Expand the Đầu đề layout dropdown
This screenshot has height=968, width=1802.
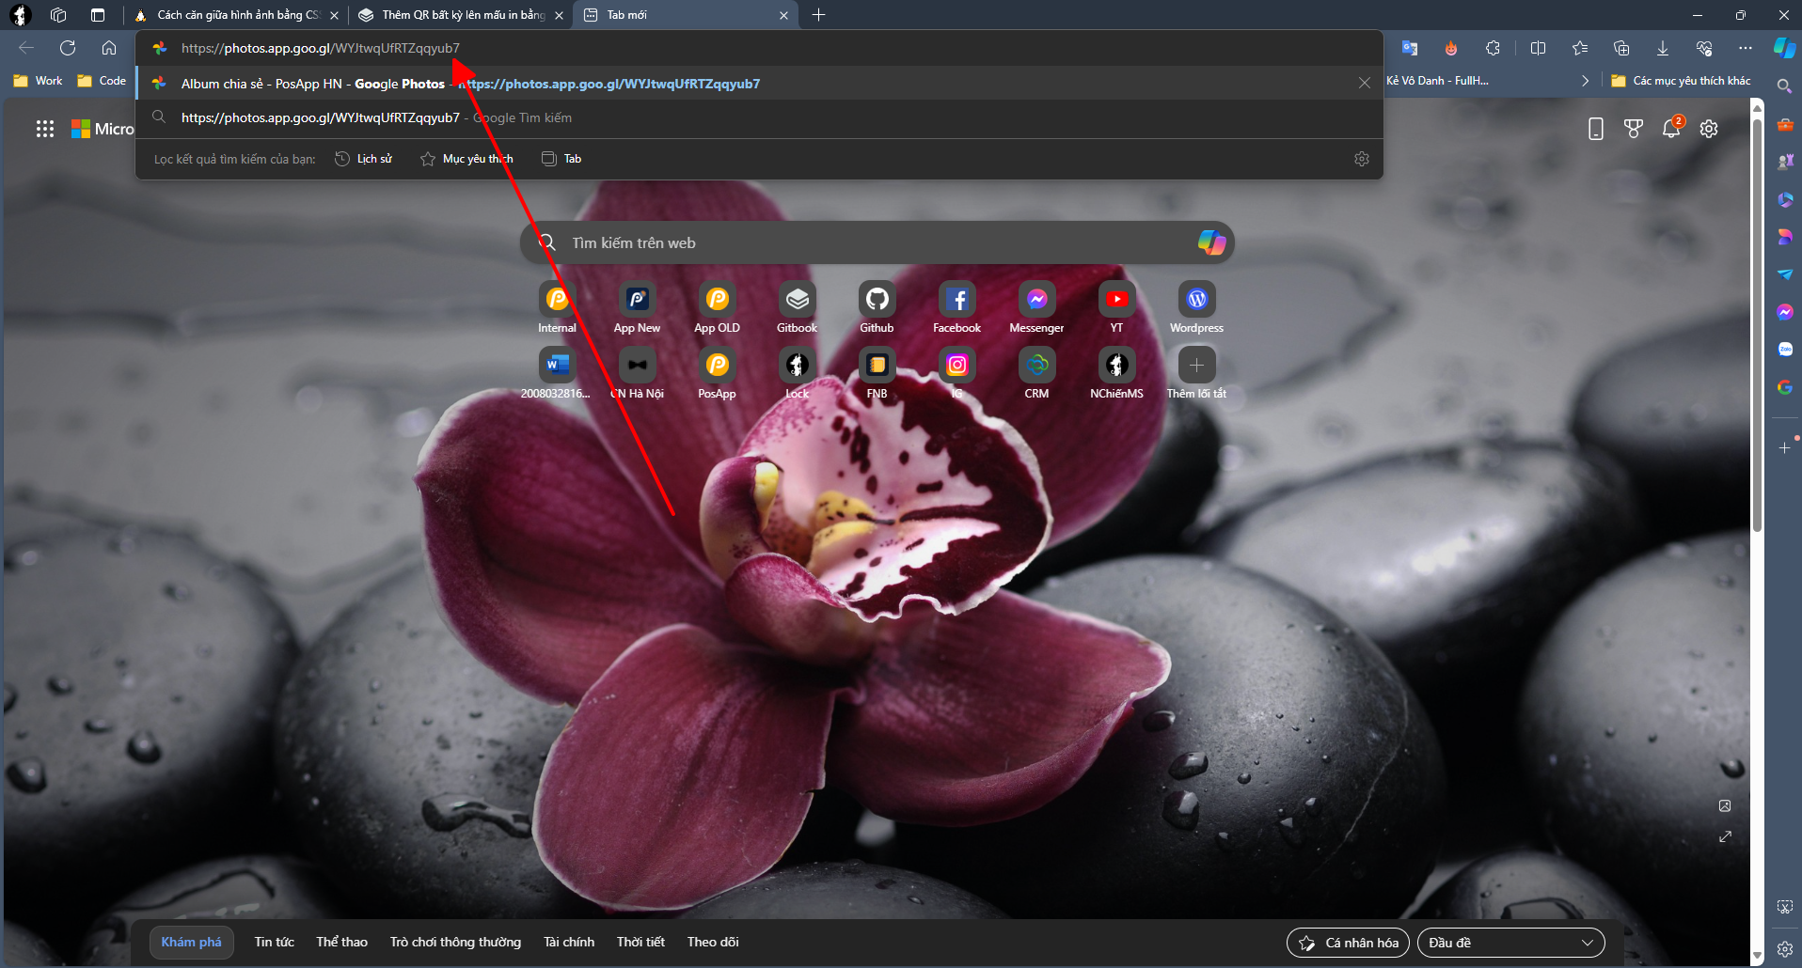[1510, 943]
